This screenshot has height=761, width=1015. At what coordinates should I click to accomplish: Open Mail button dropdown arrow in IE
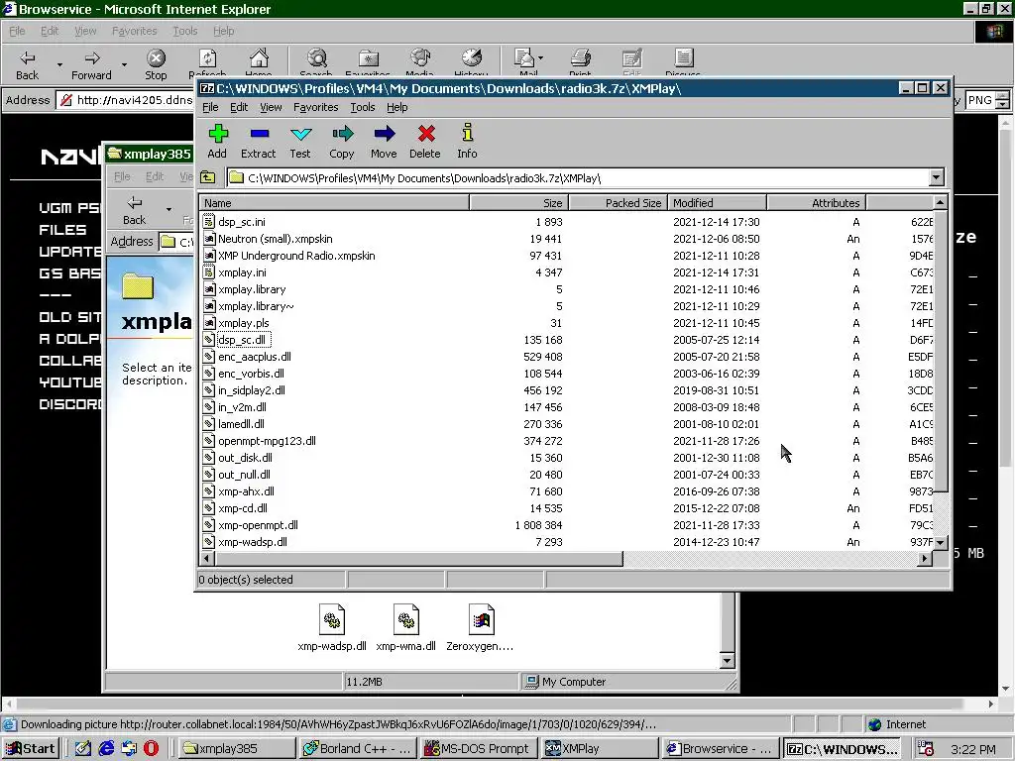(x=540, y=57)
